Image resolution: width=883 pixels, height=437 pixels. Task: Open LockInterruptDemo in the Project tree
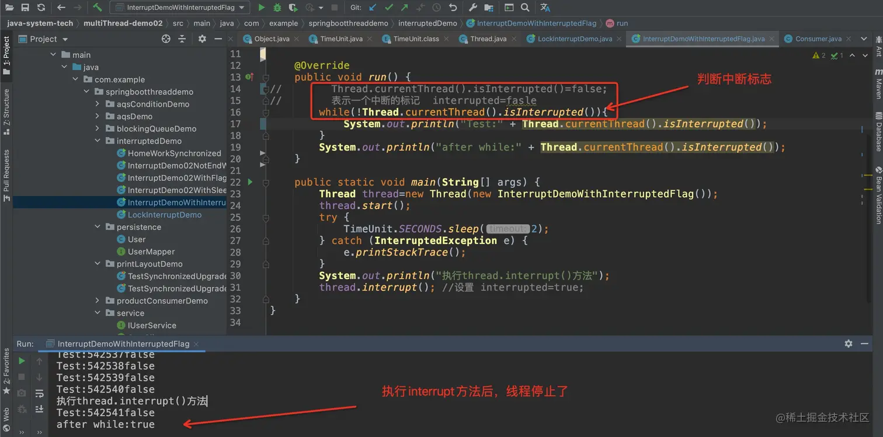(165, 215)
